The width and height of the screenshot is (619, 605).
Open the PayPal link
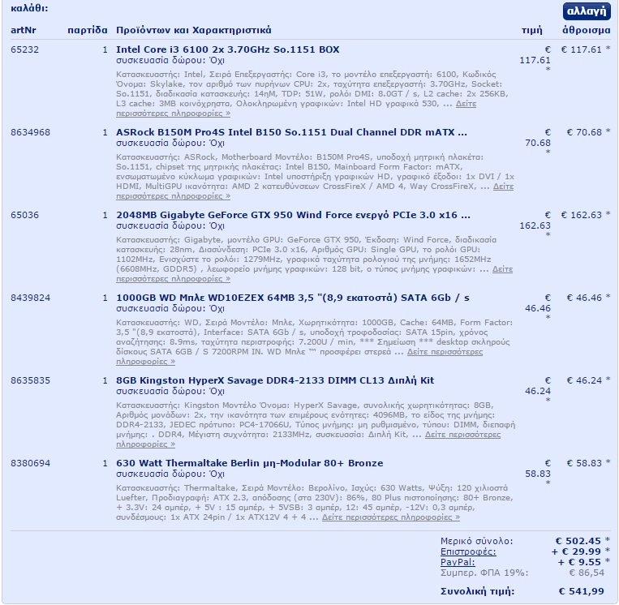(x=458, y=562)
